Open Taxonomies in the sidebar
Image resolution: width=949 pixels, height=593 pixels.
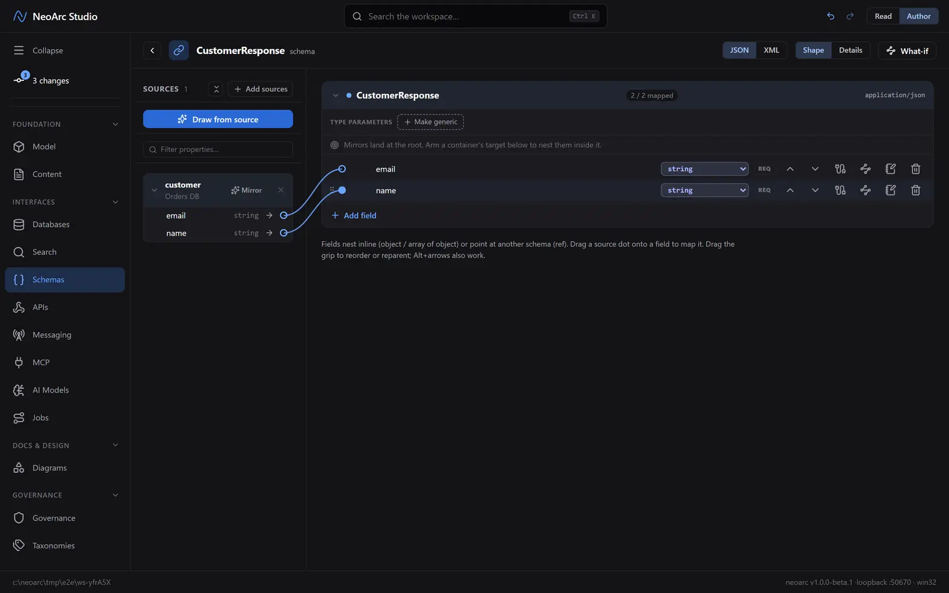(65, 546)
